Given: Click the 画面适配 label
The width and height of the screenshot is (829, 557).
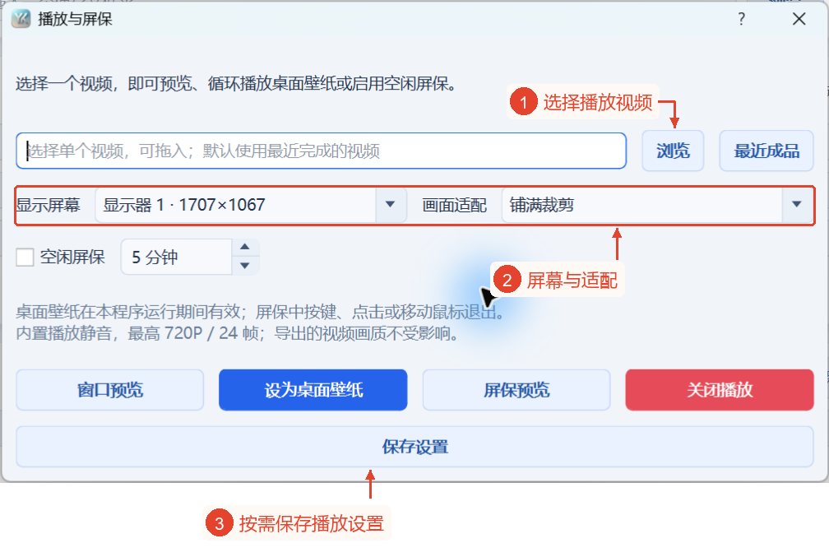Looking at the screenshot, I should [454, 205].
